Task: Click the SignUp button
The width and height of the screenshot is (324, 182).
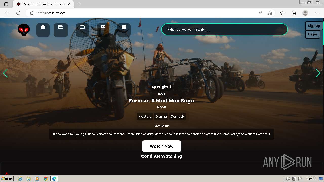Action: pos(314,26)
